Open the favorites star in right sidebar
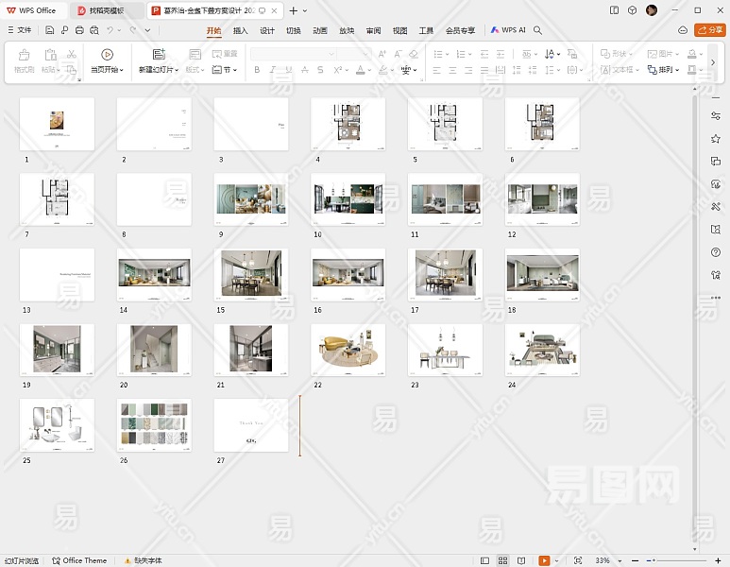The height and width of the screenshot is (567, 730). click(x=716, y=139)
